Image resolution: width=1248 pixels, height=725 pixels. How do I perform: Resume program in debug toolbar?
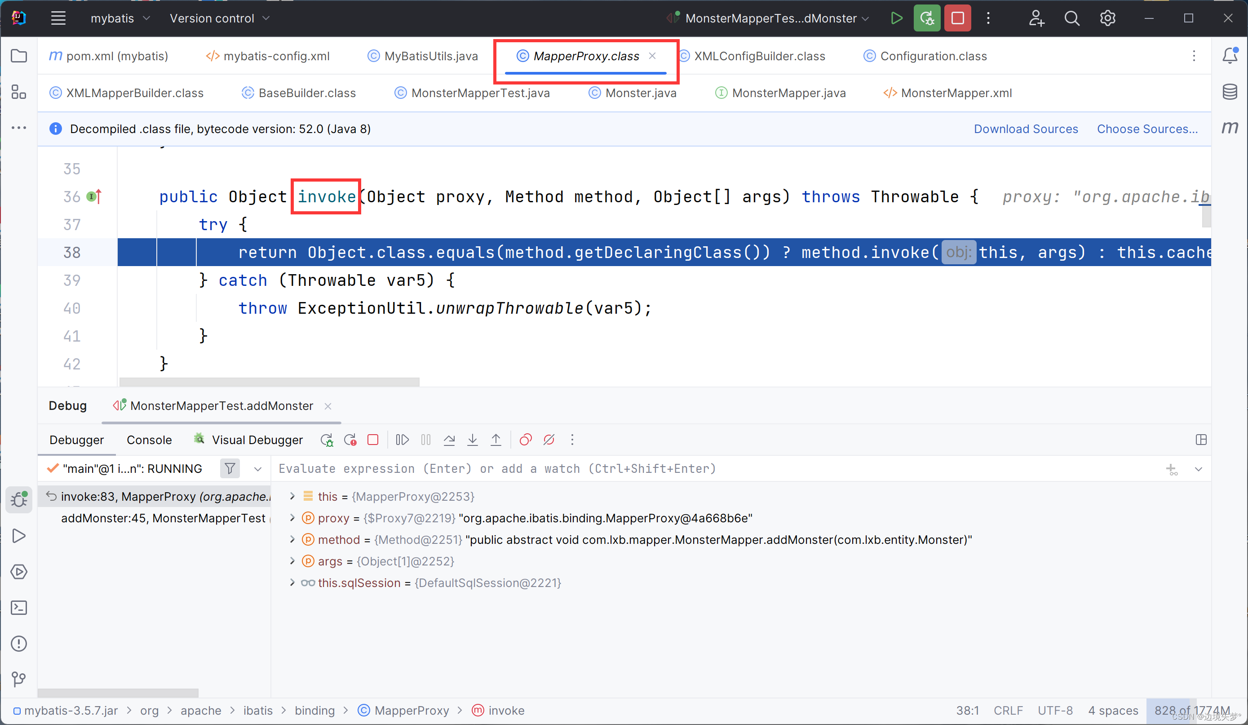402,440
